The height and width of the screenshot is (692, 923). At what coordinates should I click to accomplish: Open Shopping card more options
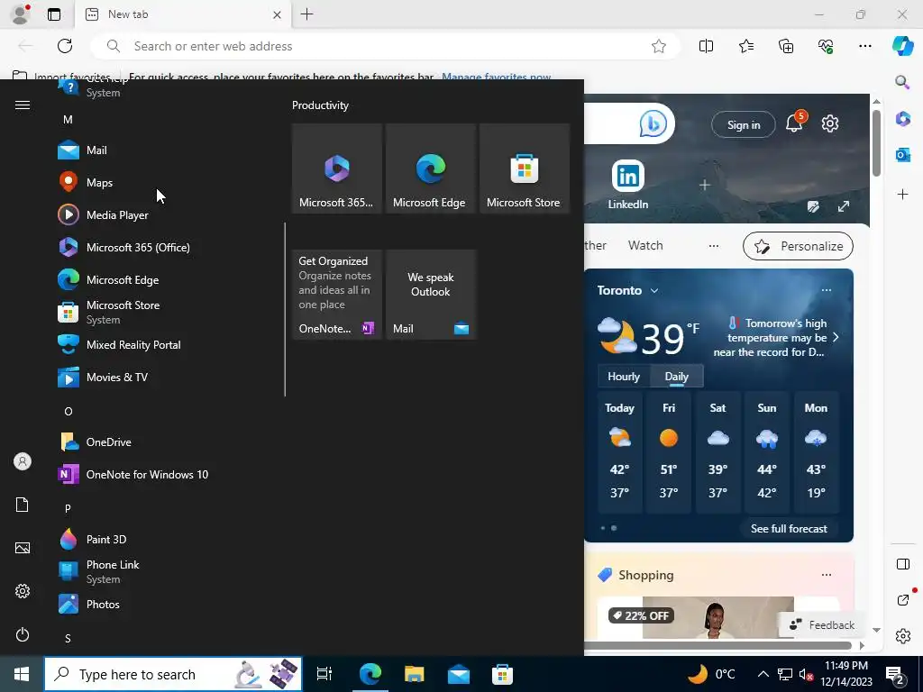pos(827,575)
